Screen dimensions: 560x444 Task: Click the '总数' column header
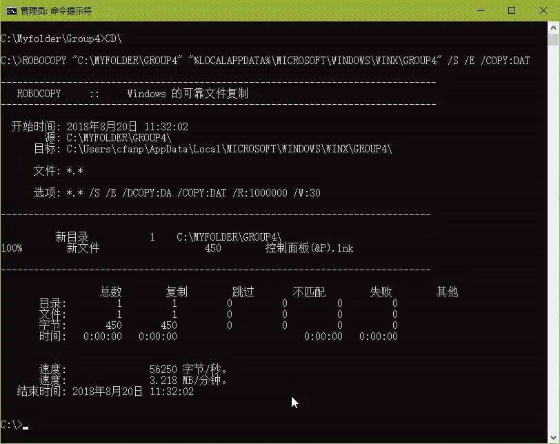click(111, 292)
